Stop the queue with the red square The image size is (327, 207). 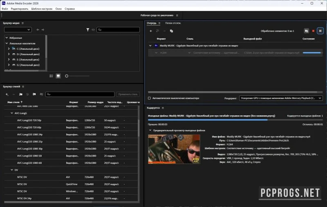(313, 31)
